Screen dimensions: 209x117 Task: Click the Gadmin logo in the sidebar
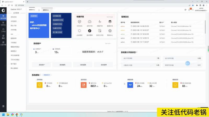[x=3, y=10]
